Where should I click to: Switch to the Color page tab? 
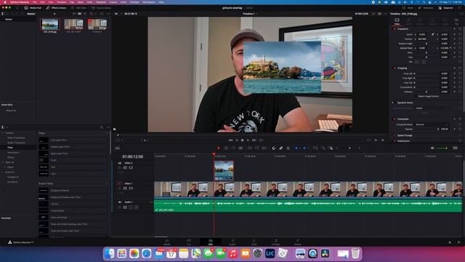(x=254, y=242)
